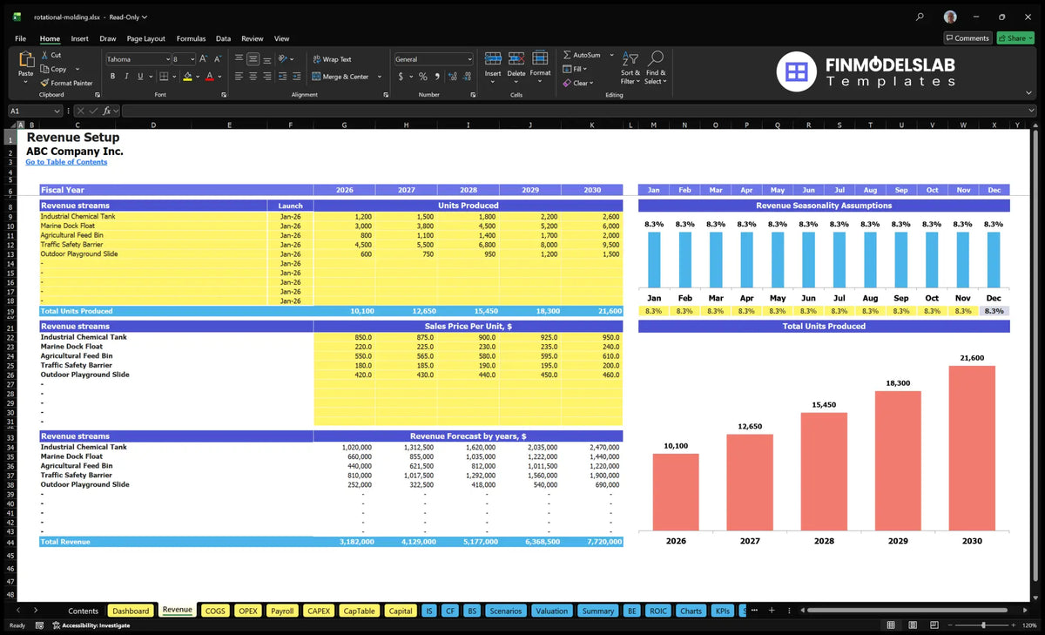Open the File menu
The height and width of the screenshot is (635, 1045).
pos(20,38)
